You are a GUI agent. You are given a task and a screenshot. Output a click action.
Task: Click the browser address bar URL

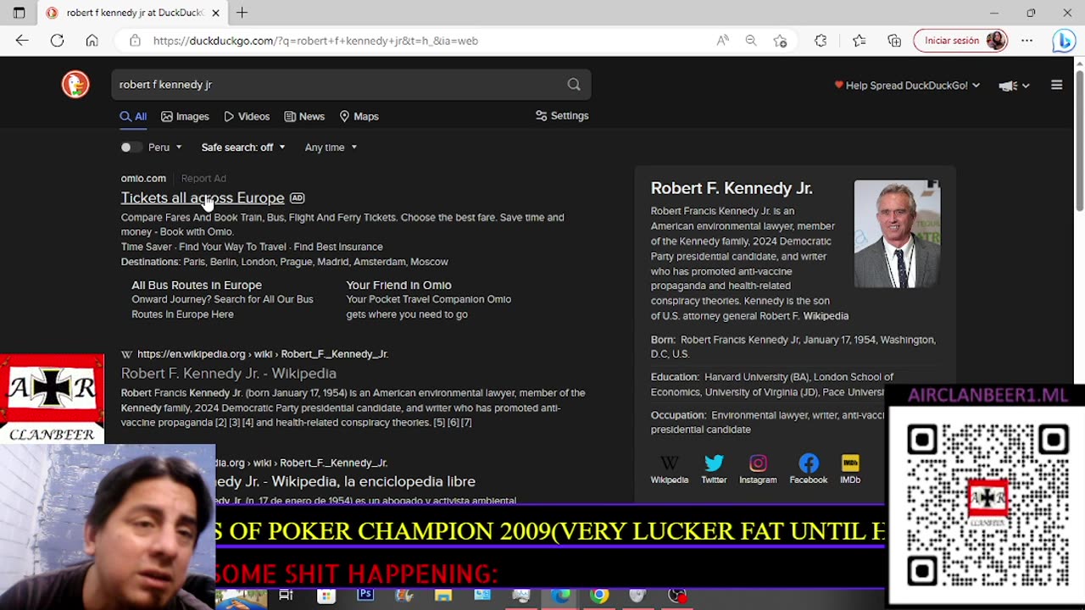pyautogui.click(x=315, y=41)
